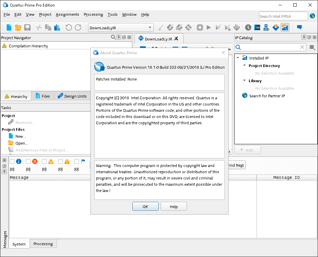This screenshot has height=257, width=318.
Task: Collapse the Library tree node
Action: [x=244, y=81]
